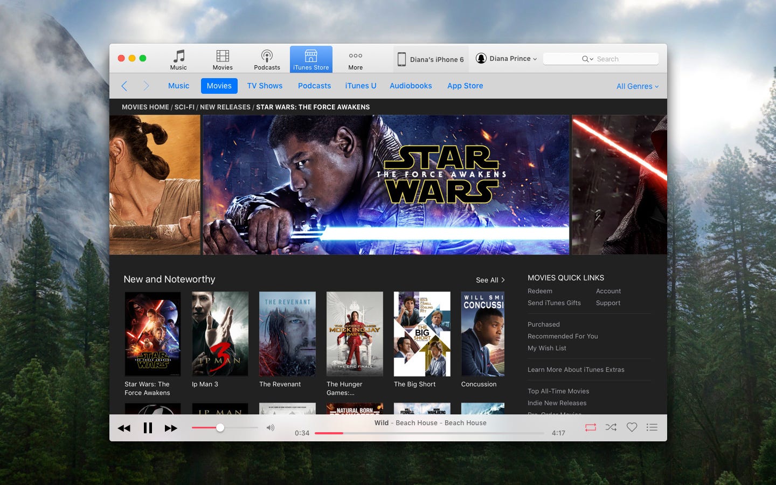Go to Sci-Fi breadcrumb
Image resolution: width=776 pixels, height=485 pixels.
(184, 107)
